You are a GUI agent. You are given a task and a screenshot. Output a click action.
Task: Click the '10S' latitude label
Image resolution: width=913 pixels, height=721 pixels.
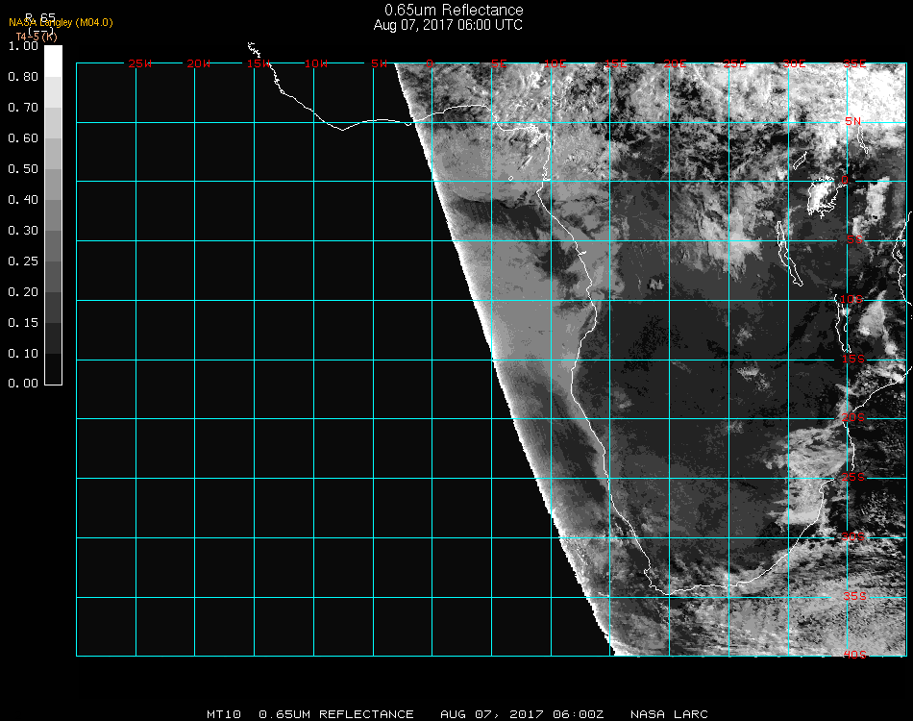pyautogui.click(x=851, y=299)
